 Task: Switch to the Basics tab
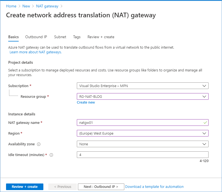(x=13, y=37)
